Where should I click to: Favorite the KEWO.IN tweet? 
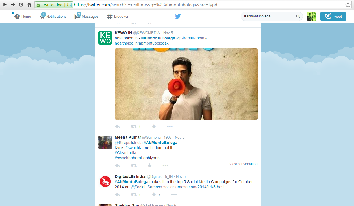coord(154,127)
